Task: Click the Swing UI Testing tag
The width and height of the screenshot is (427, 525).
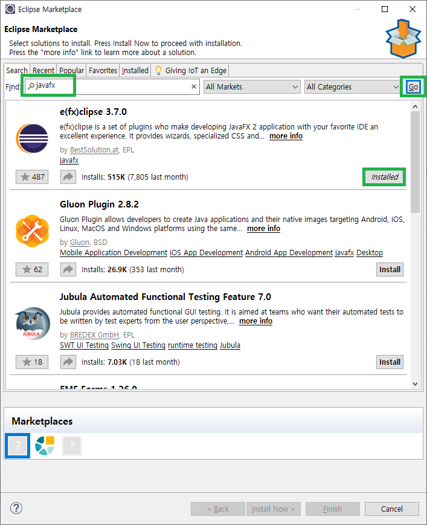Action: coord(138,345)
